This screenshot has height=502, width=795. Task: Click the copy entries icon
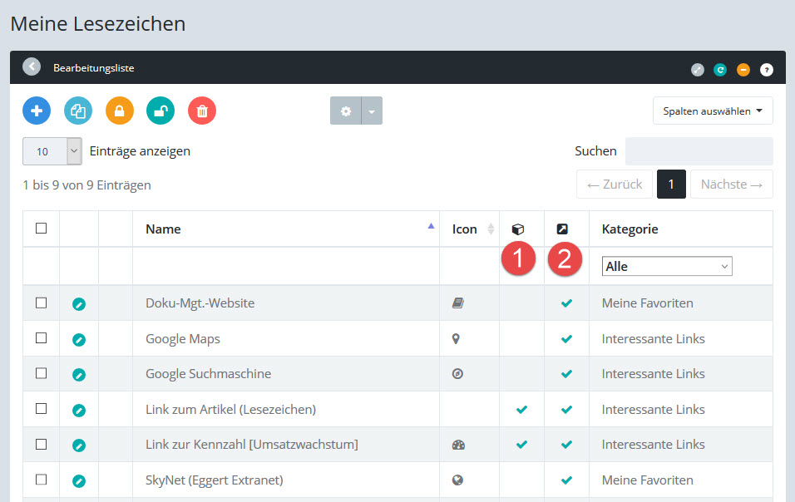point(78,111)
